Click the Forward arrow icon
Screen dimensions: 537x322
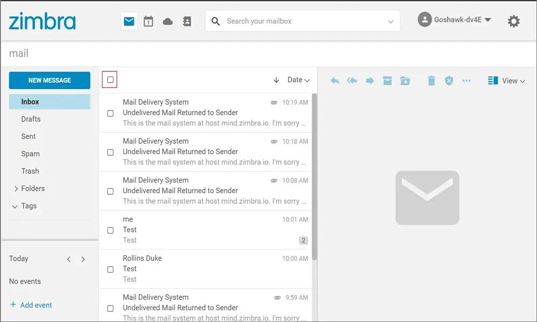pyautogui.click(x=370, y=80)
